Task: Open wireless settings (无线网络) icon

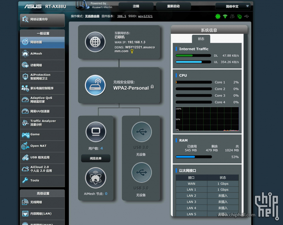Action: pos(25,202)
